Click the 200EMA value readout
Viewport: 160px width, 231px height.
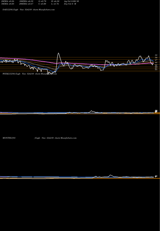(27, 4)
